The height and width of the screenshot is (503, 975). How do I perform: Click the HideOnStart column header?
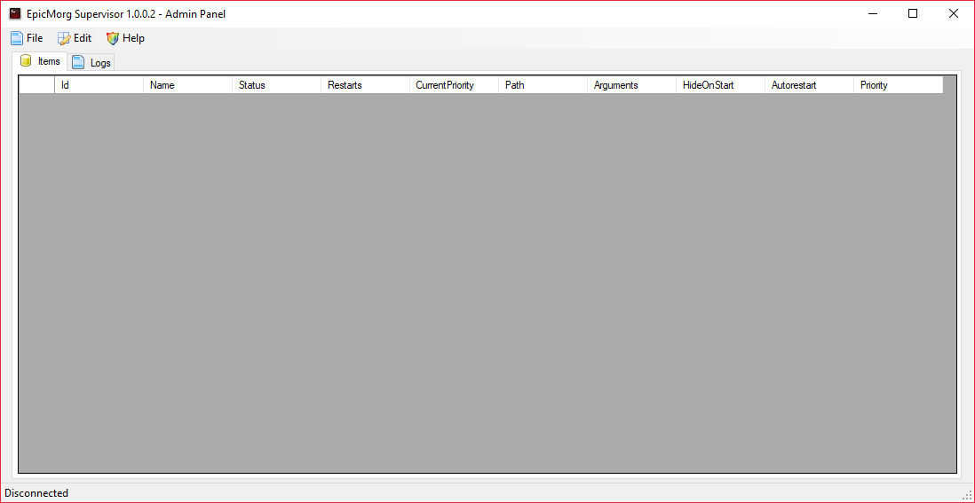point(721,86)
